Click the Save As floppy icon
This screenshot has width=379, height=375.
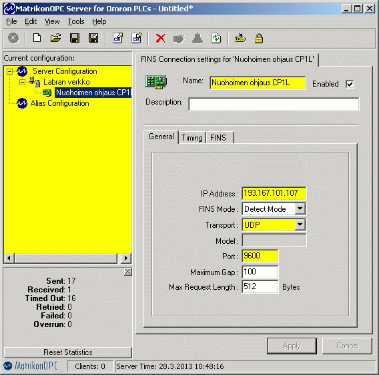93,38
